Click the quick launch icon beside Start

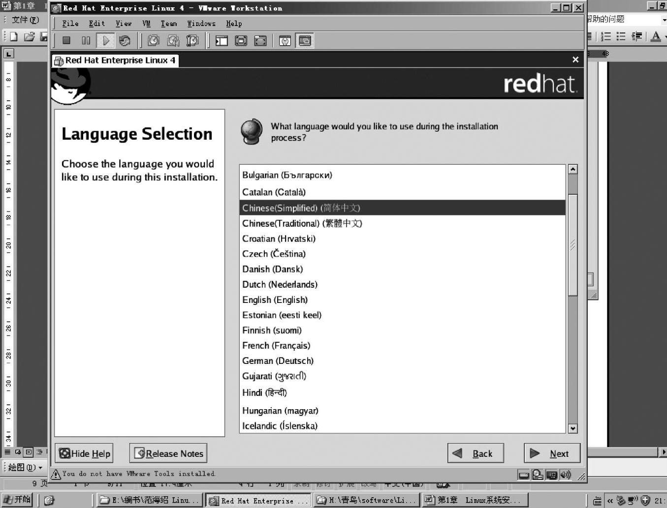click(49, 501)
